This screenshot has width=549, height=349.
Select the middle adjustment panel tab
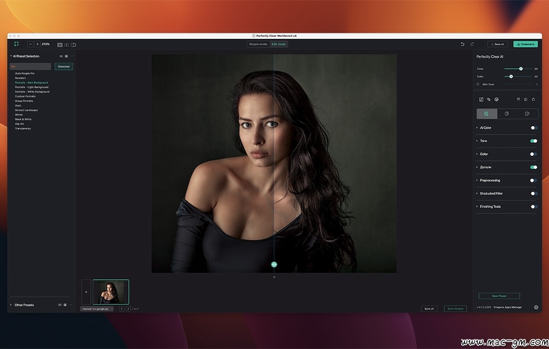click(x=507, y=114)
